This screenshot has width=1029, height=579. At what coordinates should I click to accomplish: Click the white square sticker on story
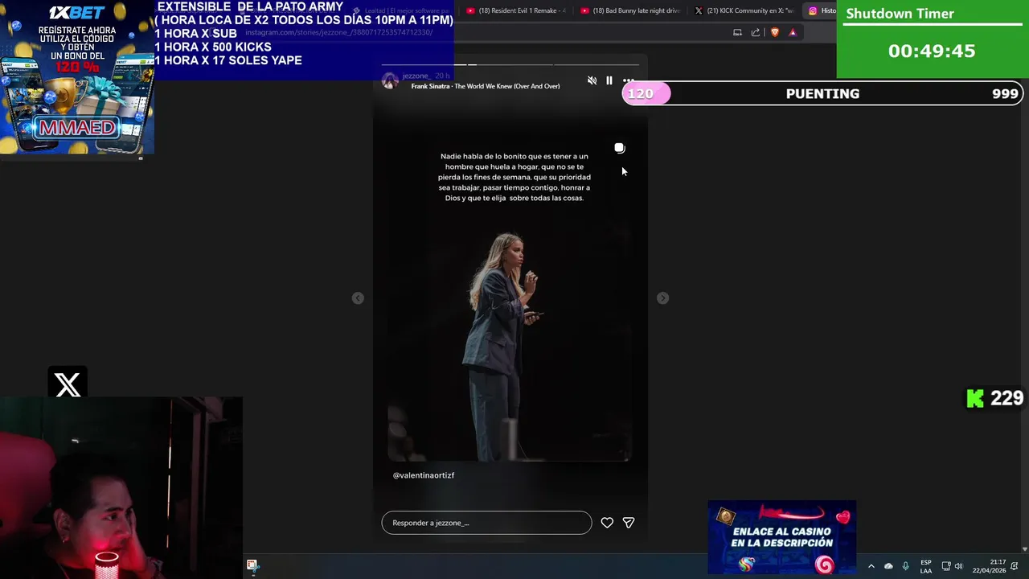(619, 148)
